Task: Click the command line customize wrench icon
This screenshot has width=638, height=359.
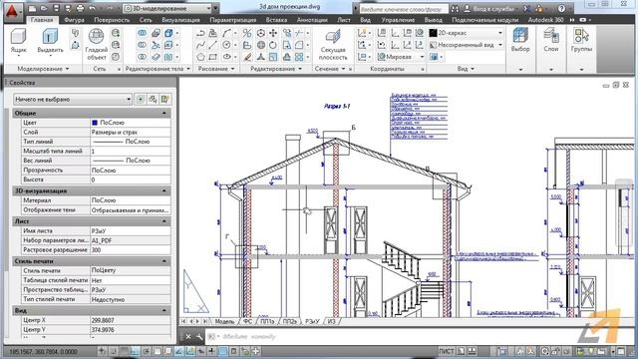Action: (199, 337)
